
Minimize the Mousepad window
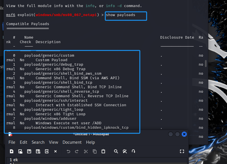click(171, 134)
